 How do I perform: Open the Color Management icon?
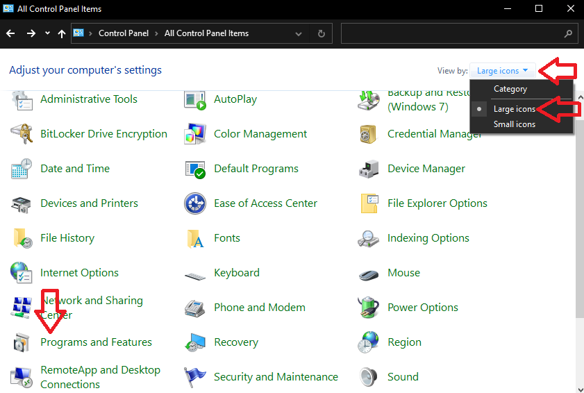195,134
